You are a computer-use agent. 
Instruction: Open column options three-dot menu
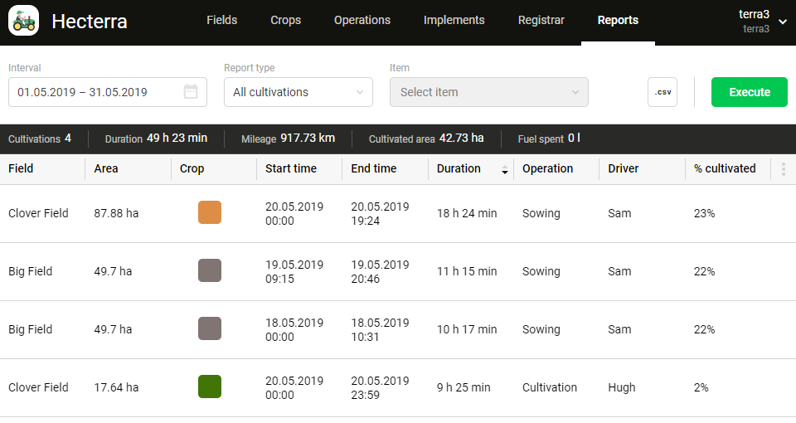coord(784,169)
